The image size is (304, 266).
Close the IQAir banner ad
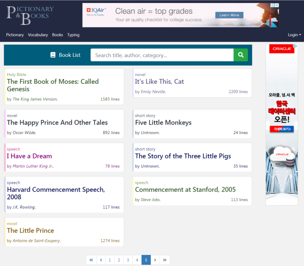click(277, 5)
